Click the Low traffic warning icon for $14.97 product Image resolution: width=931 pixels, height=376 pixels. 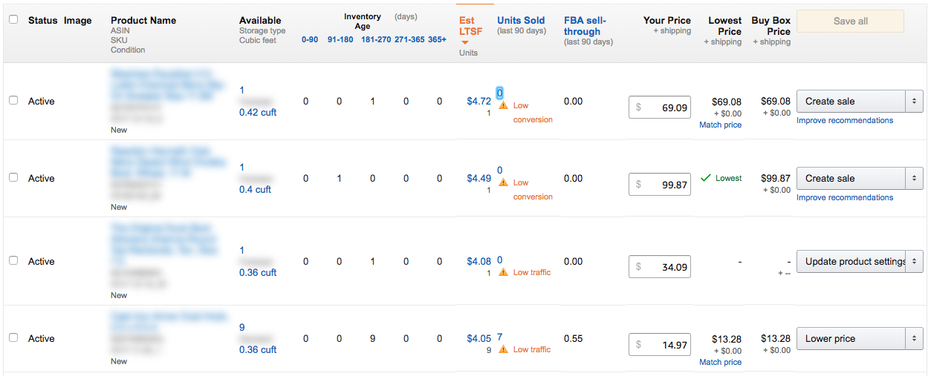503,349
